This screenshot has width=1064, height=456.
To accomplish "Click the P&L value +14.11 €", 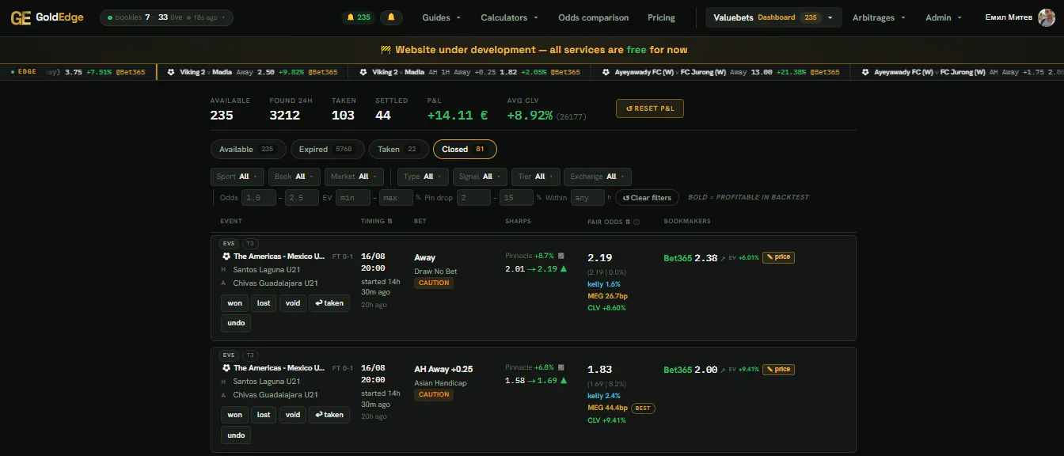I will click(458, 116).
